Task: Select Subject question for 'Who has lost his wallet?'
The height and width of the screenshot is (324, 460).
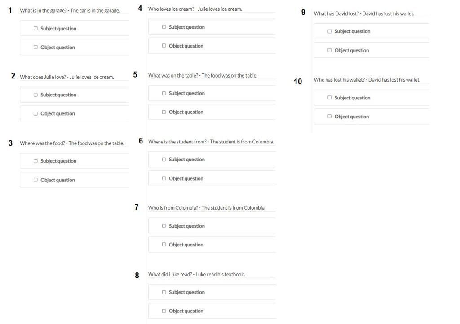Action: coord(329,97)
